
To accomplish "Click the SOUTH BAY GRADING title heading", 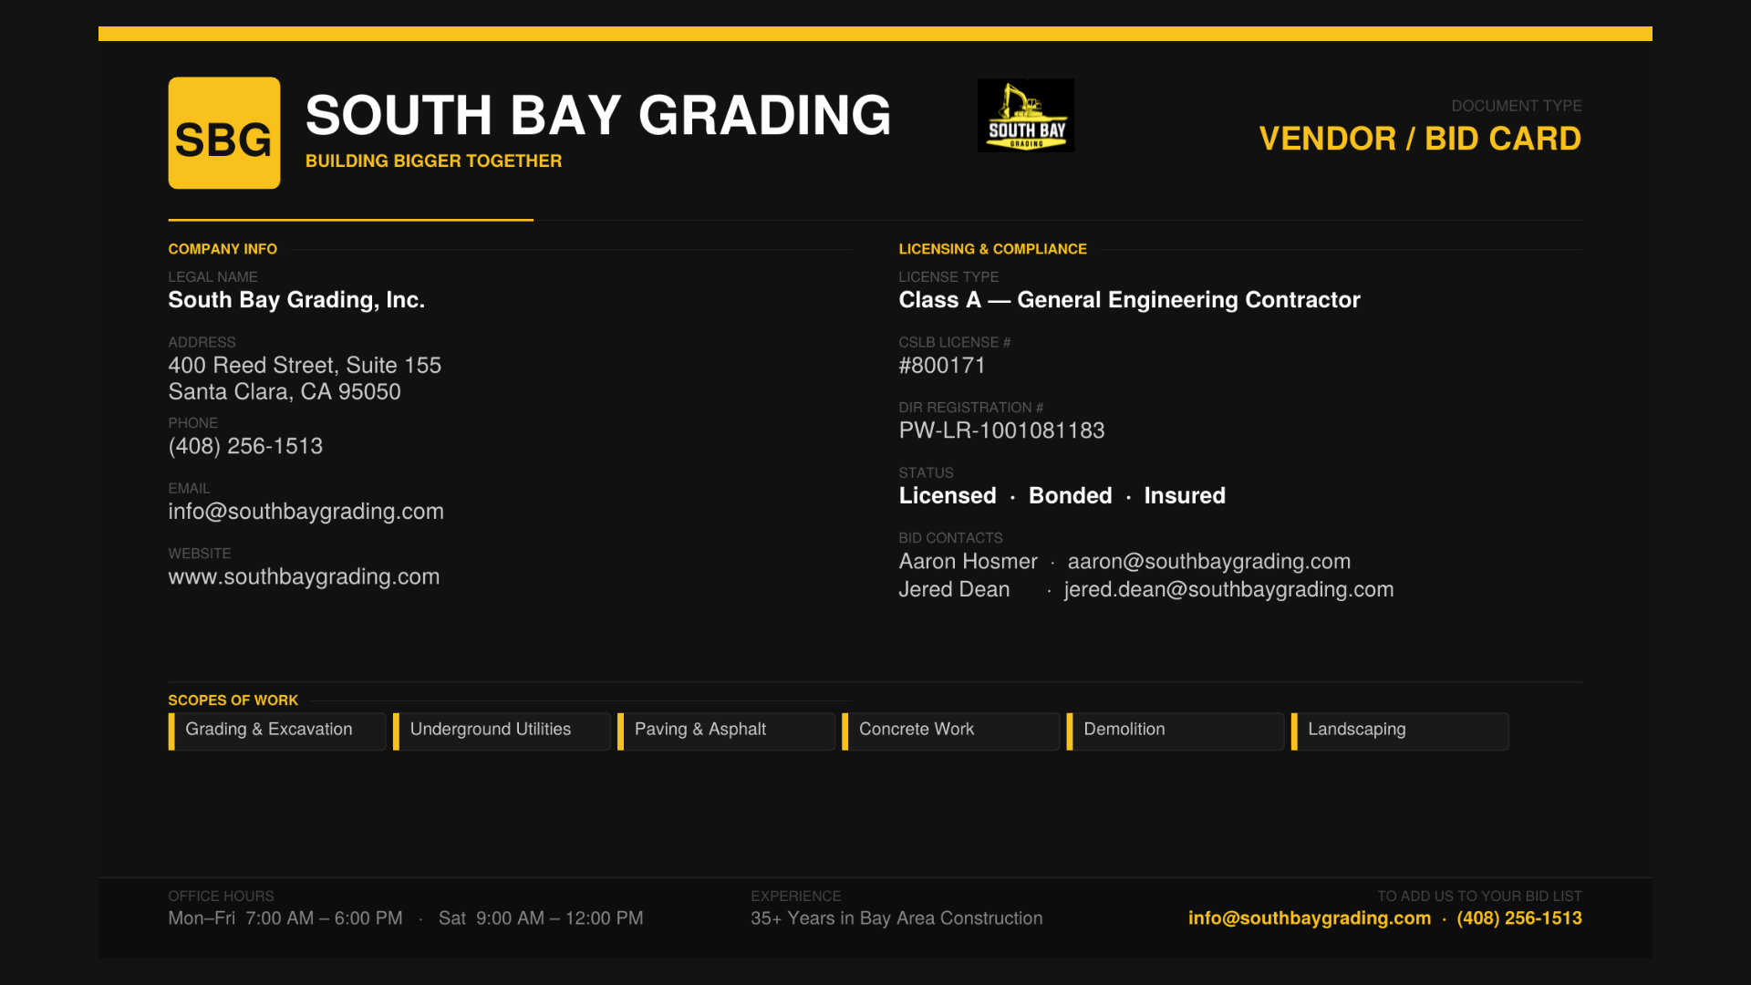I will click(x=597, y=116).
